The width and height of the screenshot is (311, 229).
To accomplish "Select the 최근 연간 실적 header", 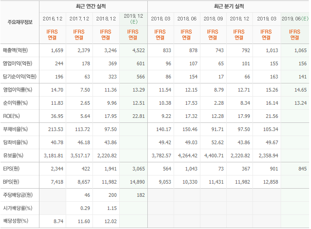I will pyautogui.click(x=91, y=6).
